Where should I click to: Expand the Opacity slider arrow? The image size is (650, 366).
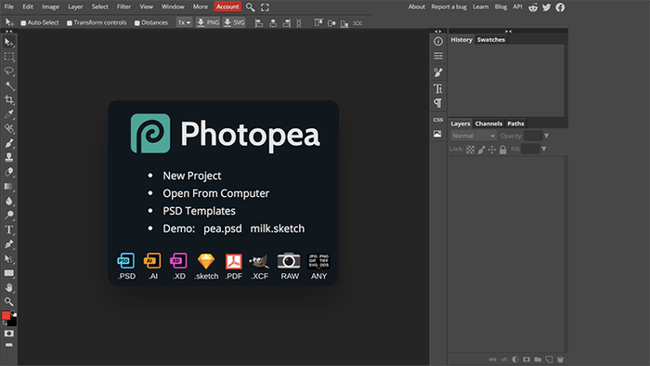[x=546, y=136]
